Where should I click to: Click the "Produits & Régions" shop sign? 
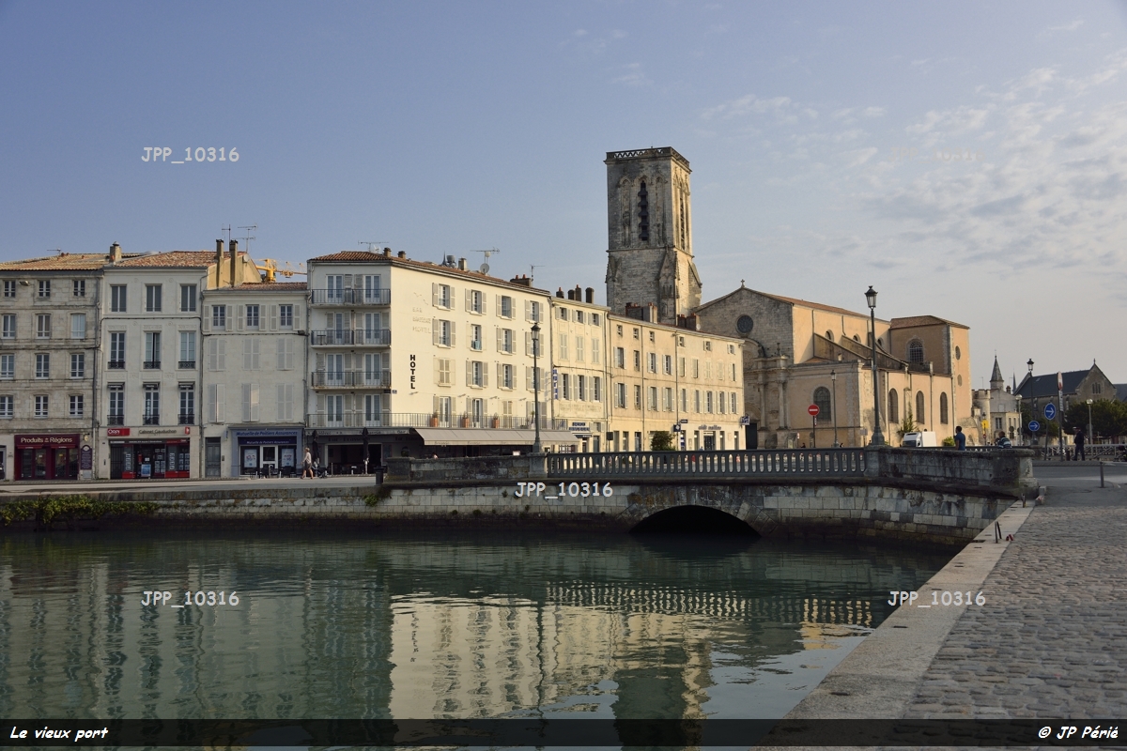[x=47, y=440]
